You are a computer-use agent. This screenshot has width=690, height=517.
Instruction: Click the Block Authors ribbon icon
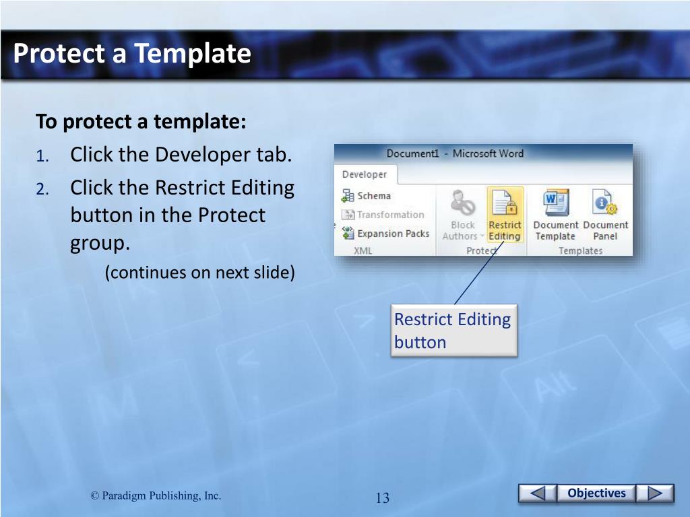point(462,203)
